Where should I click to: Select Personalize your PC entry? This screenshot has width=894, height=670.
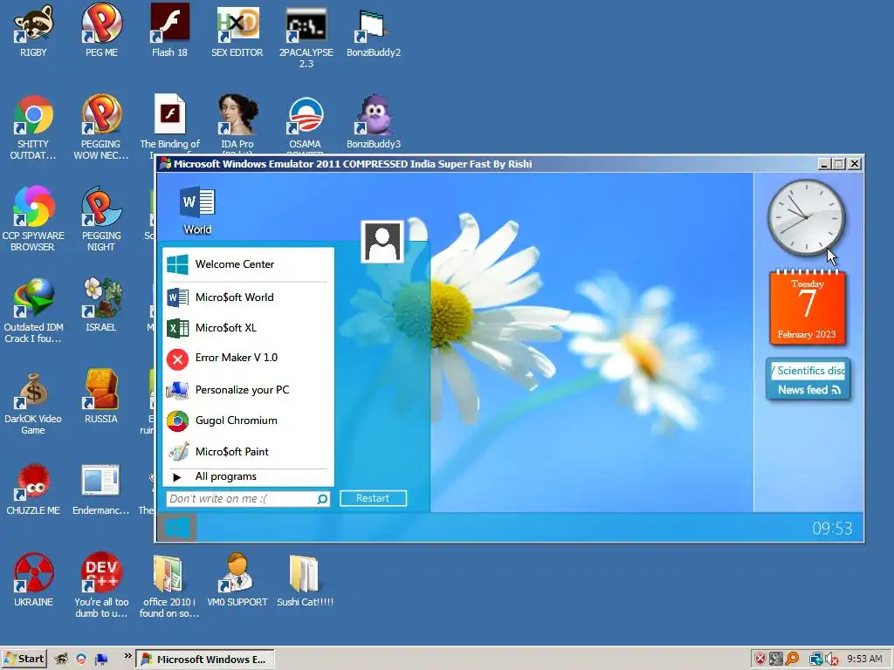(x=248, y=390)
